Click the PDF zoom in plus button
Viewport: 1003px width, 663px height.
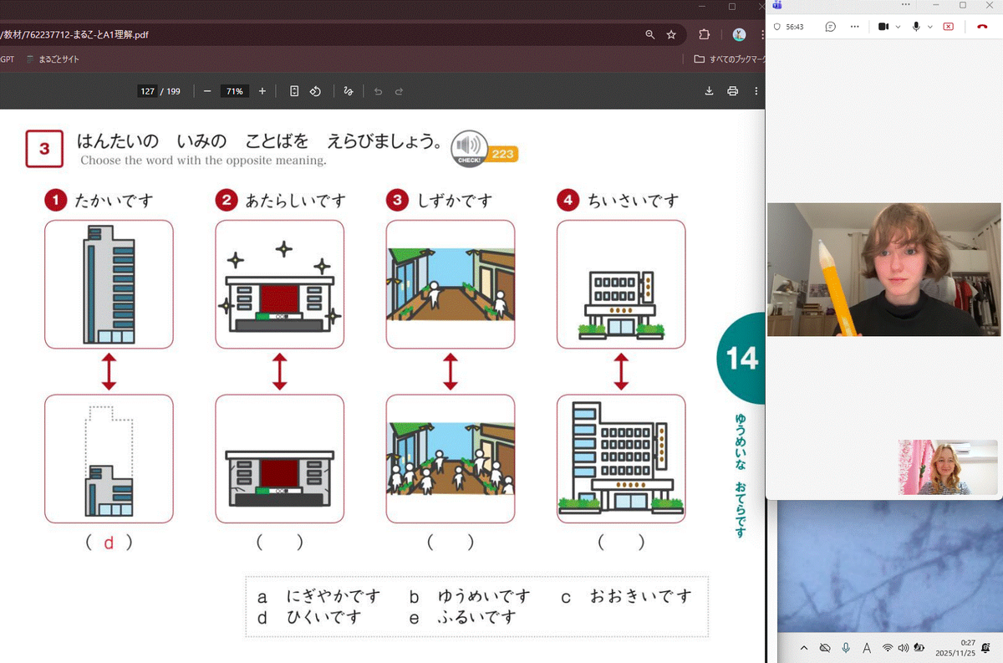tap(262, 91)
